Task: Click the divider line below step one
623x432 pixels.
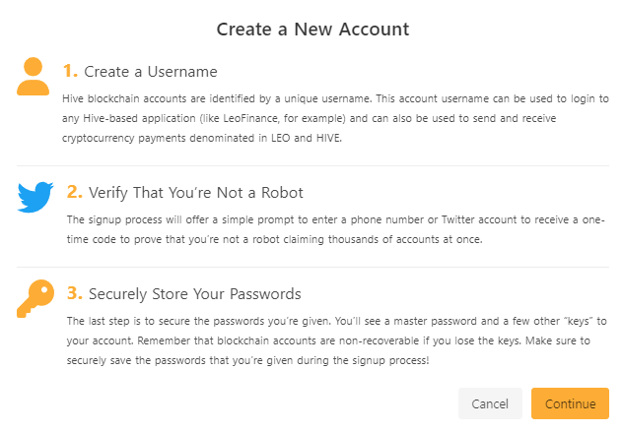Action: tap(312, 165)
